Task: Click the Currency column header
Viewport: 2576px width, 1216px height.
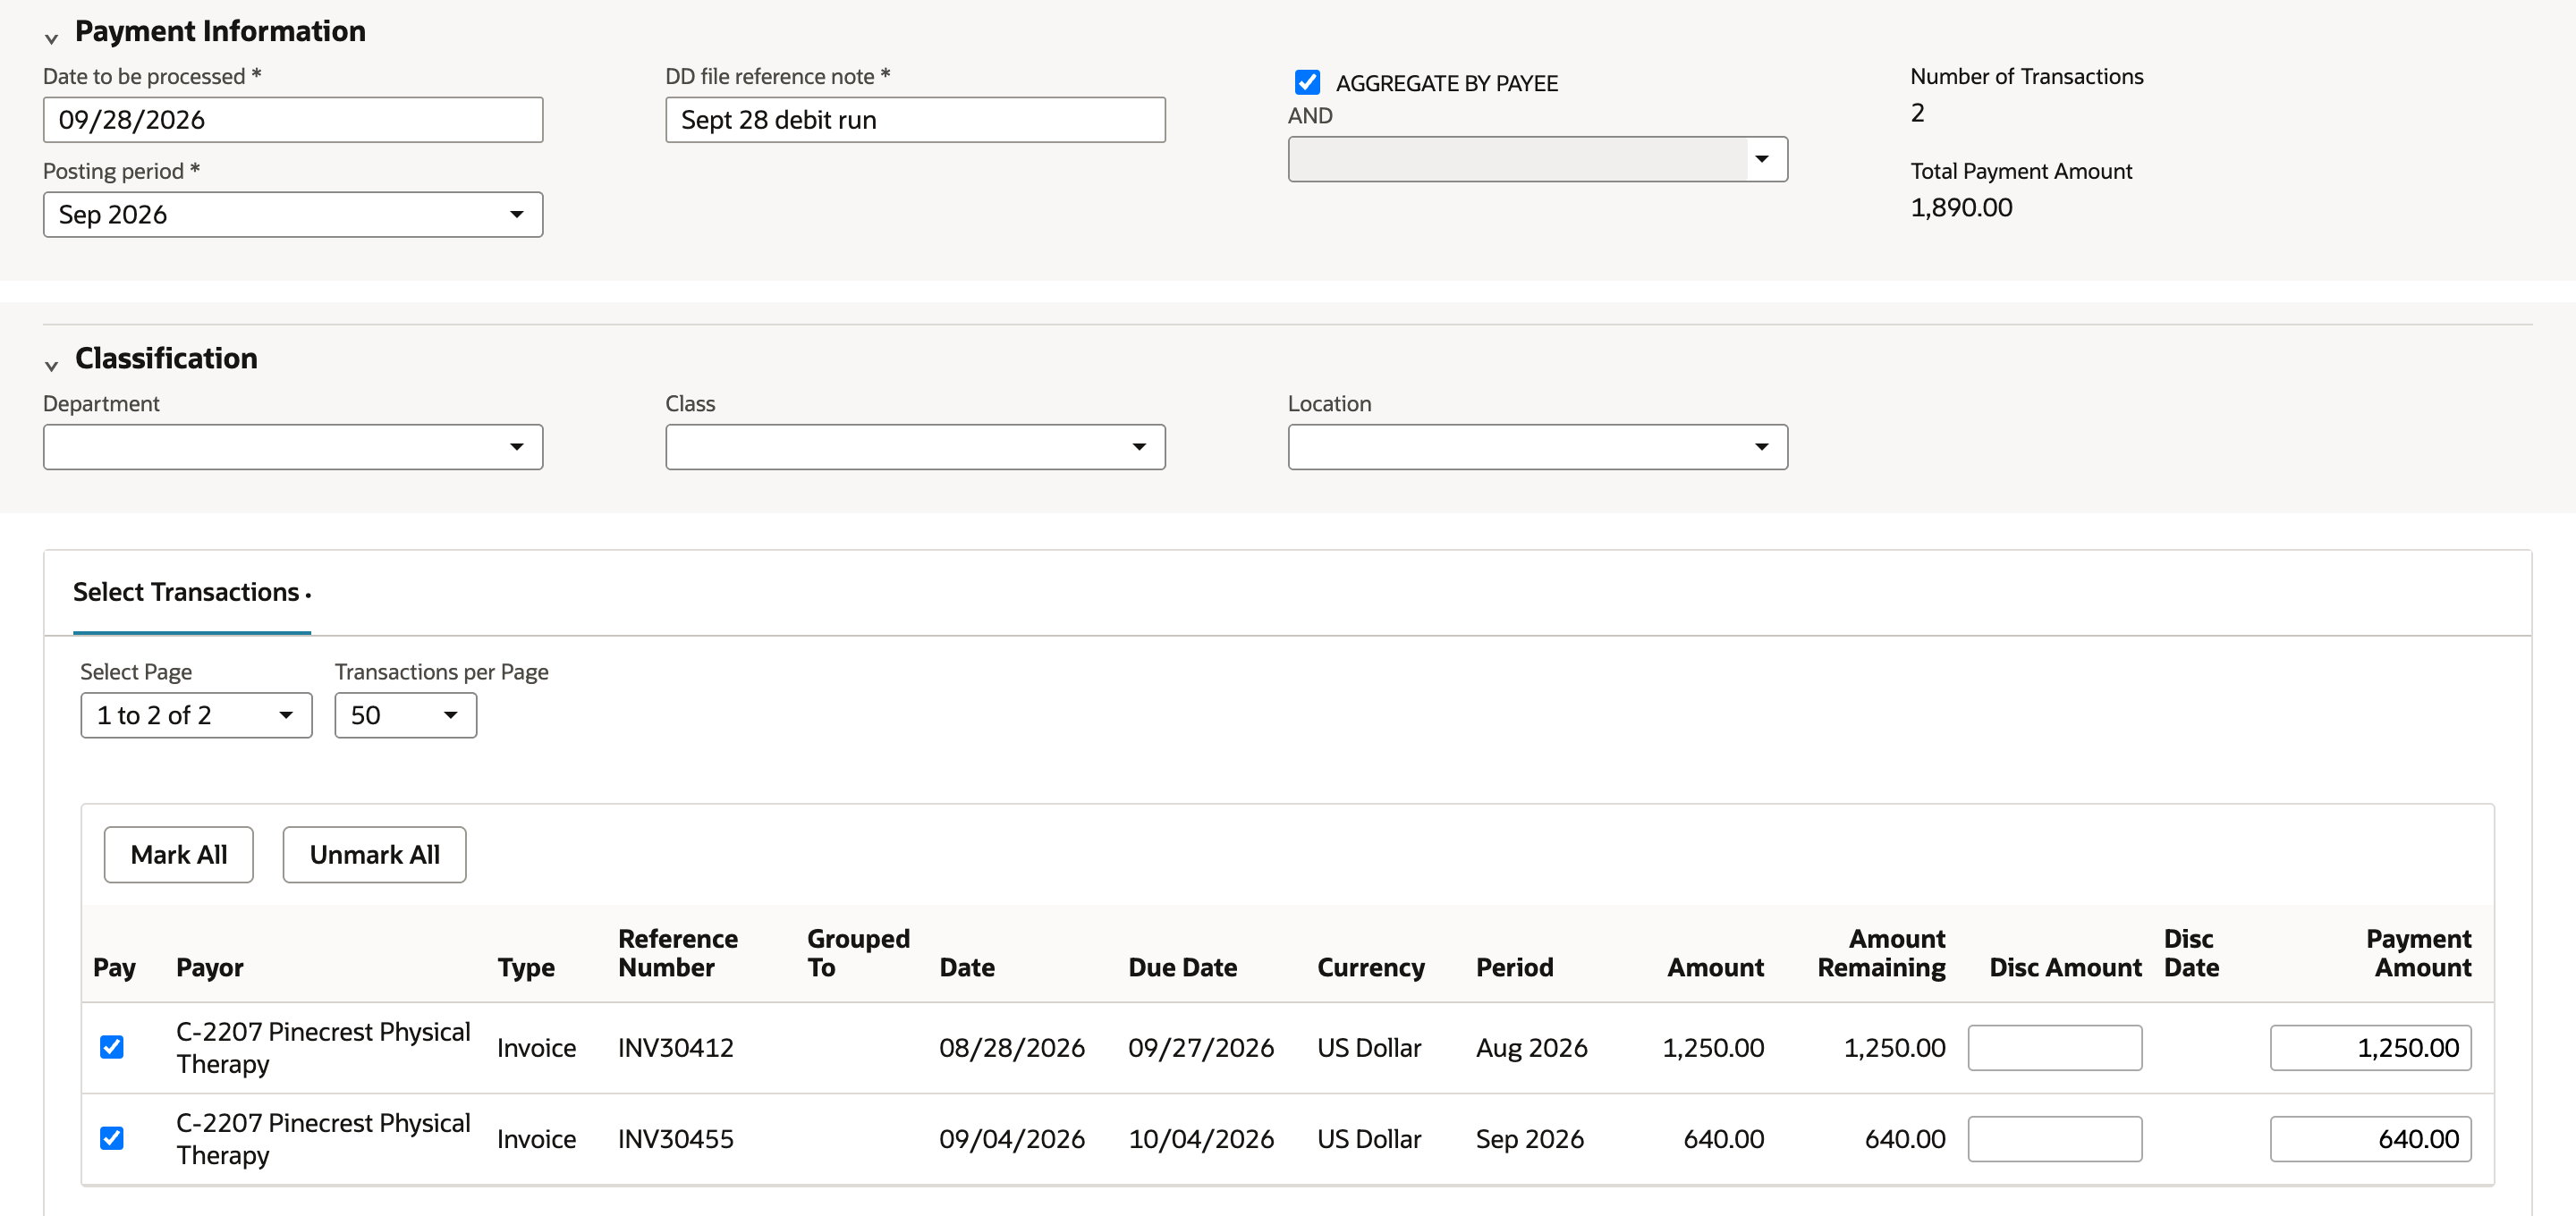Action: click(x=1371, y=967)
